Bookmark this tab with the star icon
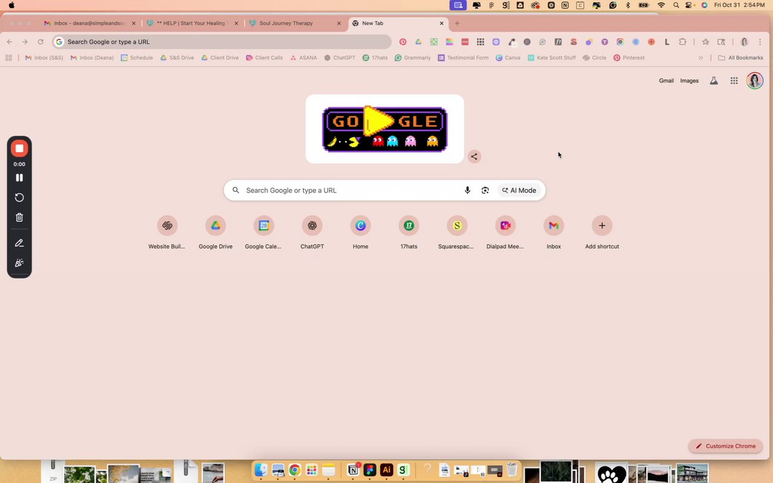The image size is (773, 483). pyautogui.click(x=705, y=42)
